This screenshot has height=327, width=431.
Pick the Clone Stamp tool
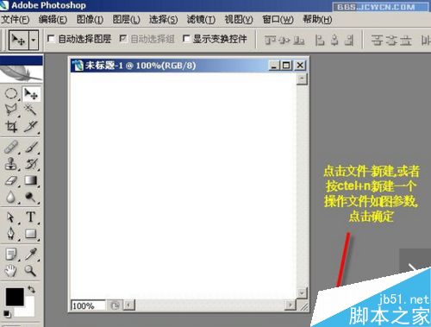(11, 164)
